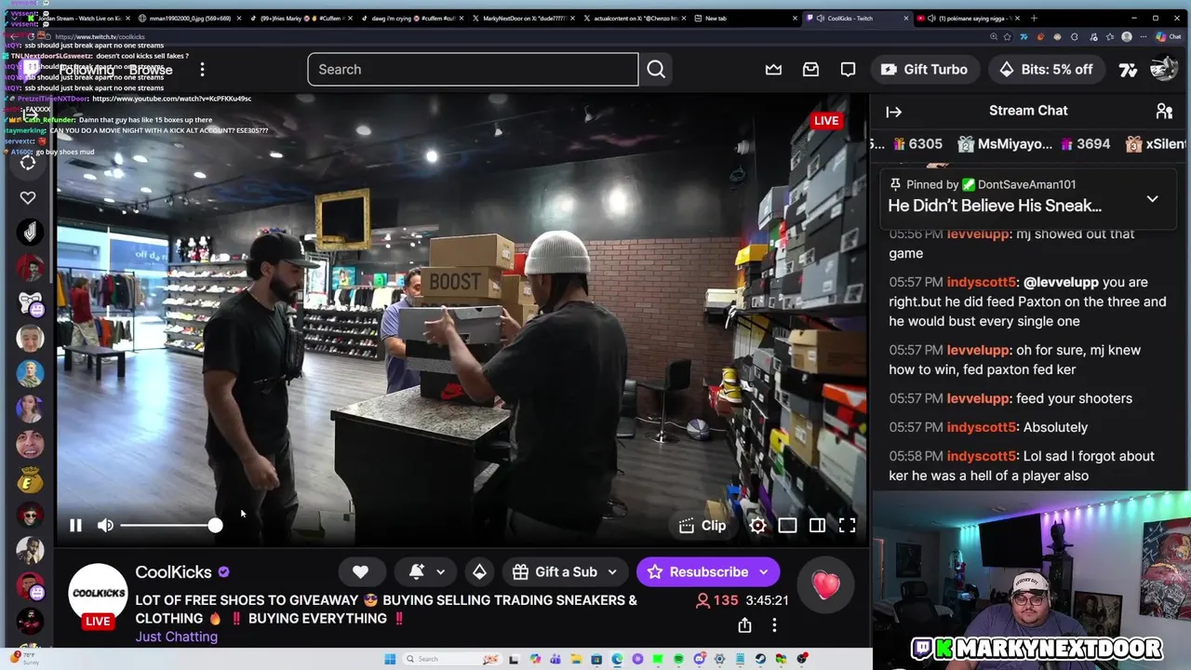Collapse the Stream Chat panel

893,112
